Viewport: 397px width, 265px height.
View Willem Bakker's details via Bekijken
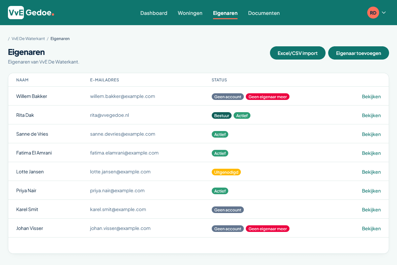point(371,97)
